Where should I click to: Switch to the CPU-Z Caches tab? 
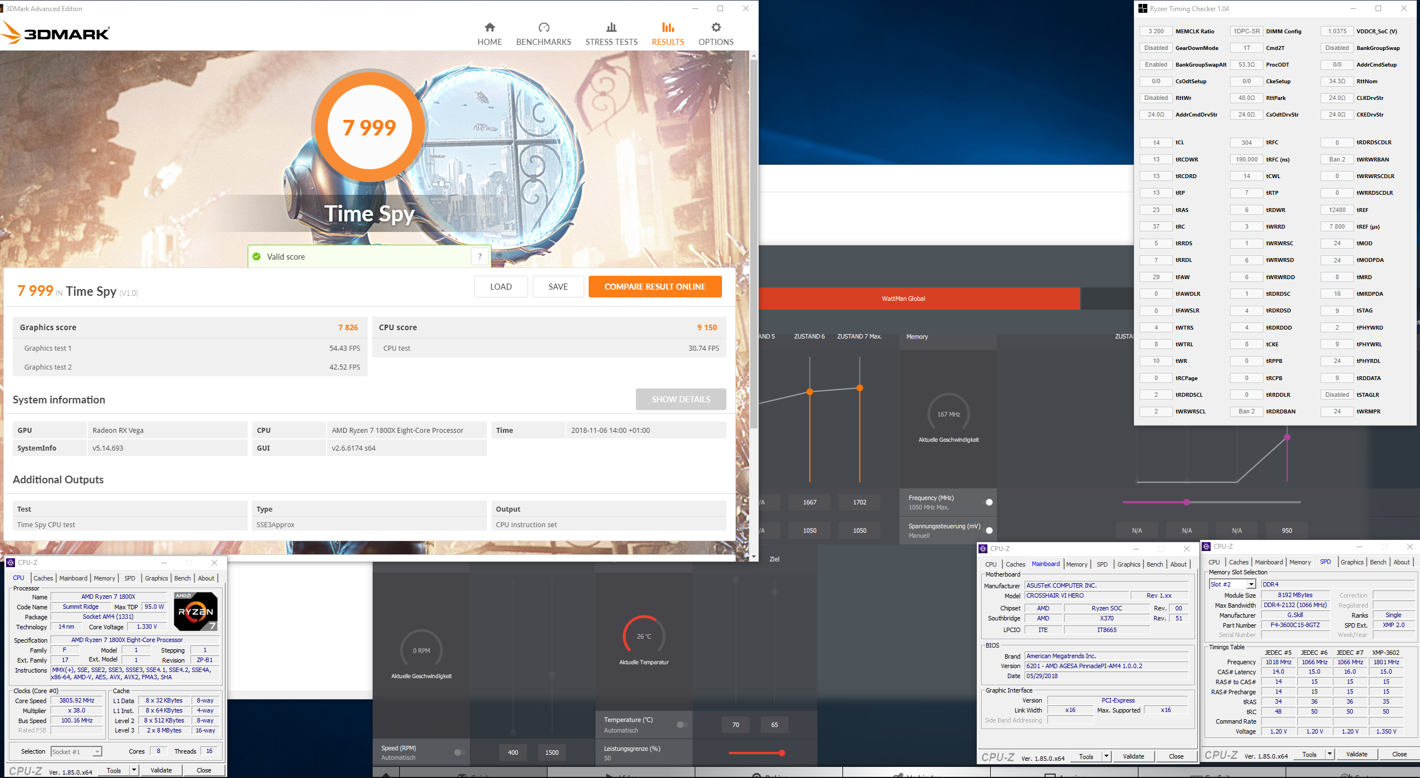(x=43, y=578)
